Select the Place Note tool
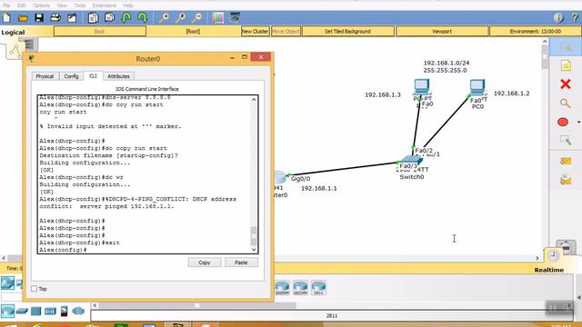The width and height of the screenshot is (582, 327). (566, 66)
